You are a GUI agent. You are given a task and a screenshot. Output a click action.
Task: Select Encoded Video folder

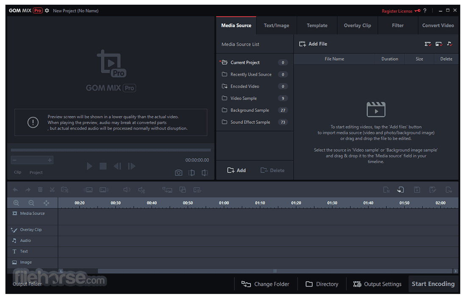coord(255,86)
